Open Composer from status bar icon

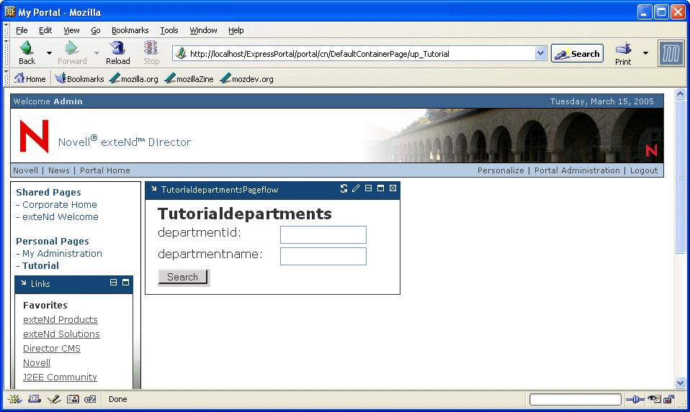(54, 399)
